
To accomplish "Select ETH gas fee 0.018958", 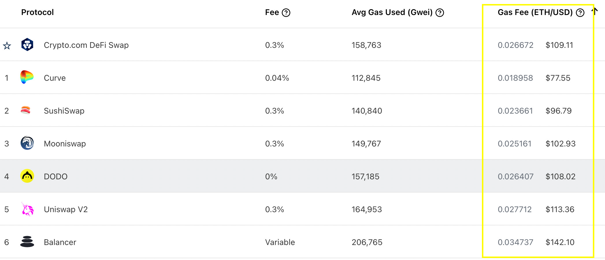I will 515,78.
